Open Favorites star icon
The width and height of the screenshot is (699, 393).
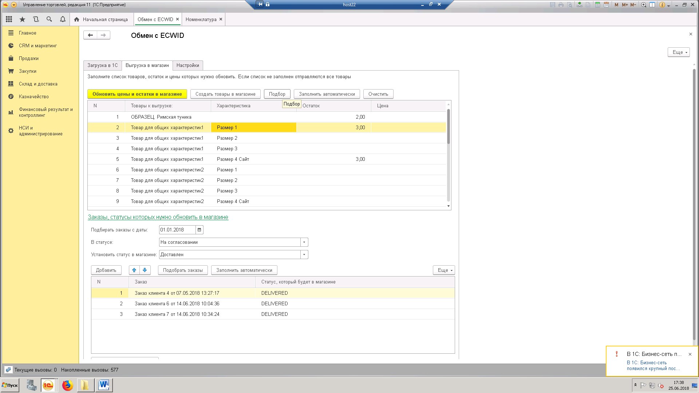pyautogui.click(x=23, y=19)
